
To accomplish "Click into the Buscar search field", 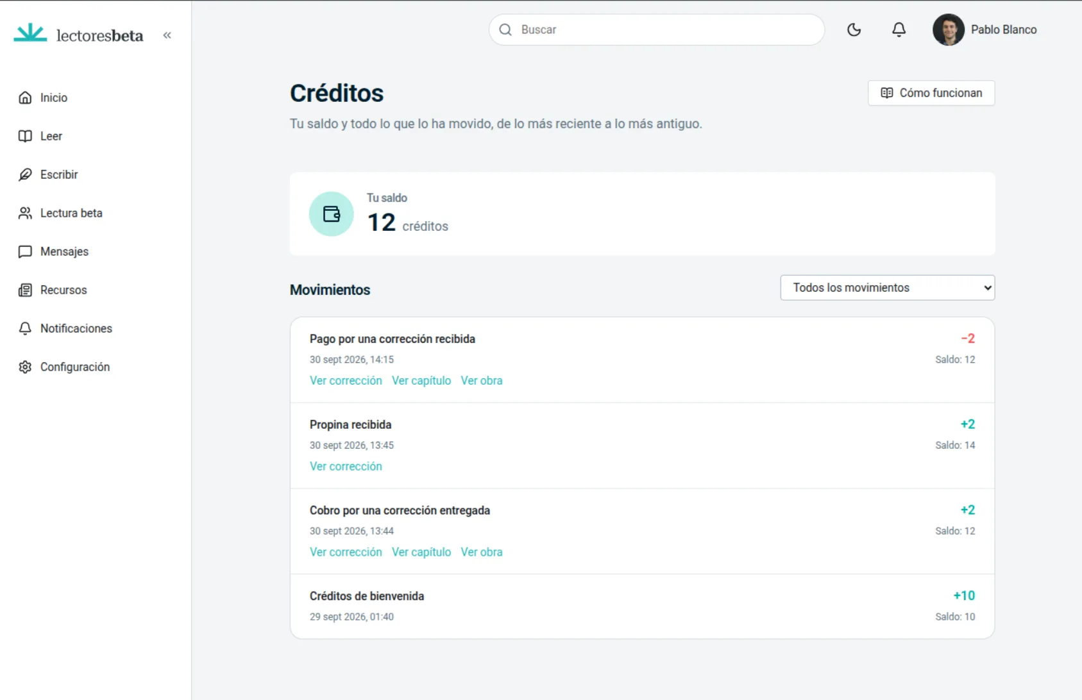I will tap(656, 29).
